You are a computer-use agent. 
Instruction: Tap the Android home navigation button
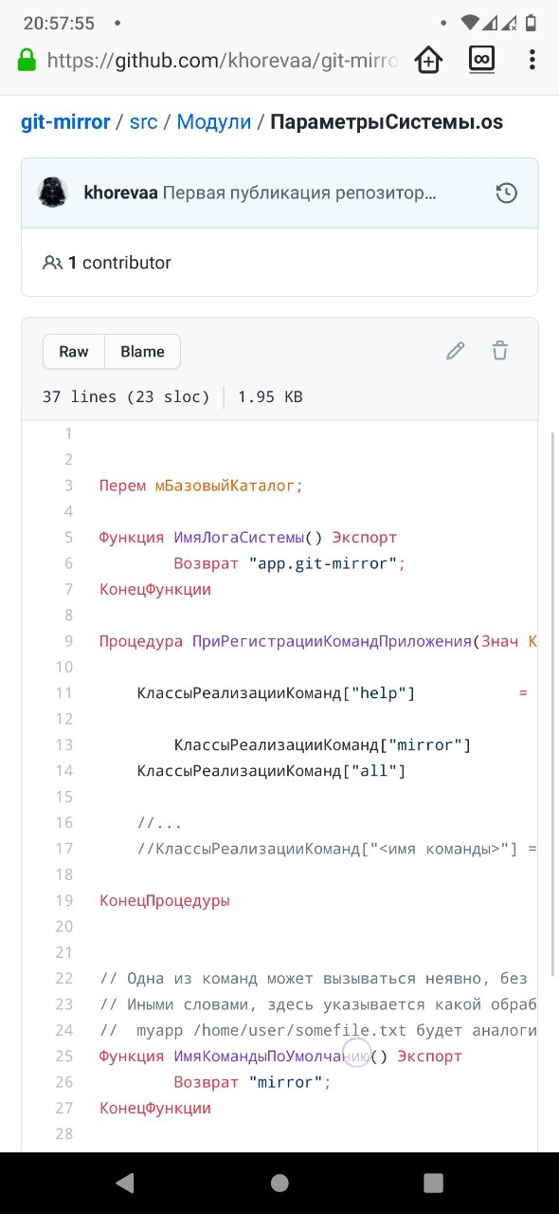(279, 1183)
